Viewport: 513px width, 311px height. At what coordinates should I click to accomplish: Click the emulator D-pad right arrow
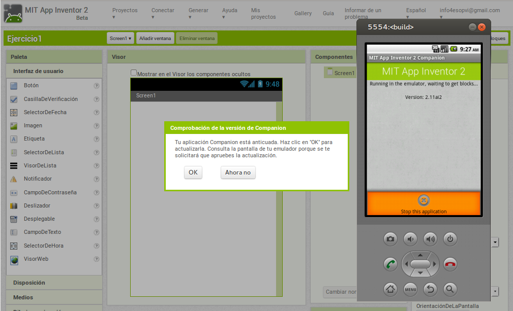(x=435, y=264)
